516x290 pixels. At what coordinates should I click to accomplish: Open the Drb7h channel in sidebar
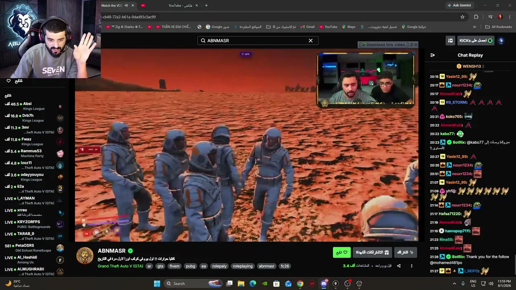(x=34, y=118)
